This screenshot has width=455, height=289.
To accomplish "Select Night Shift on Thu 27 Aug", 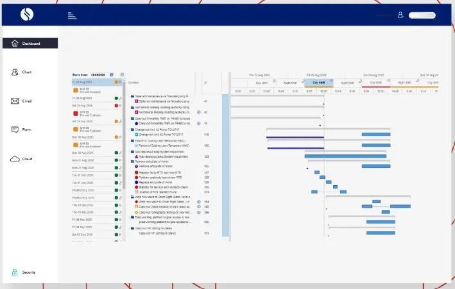I will [290, 83].
